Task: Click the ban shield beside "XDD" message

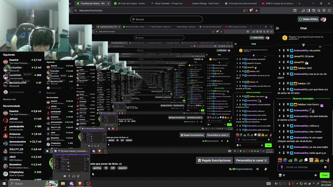Action: tap(288, 68)
